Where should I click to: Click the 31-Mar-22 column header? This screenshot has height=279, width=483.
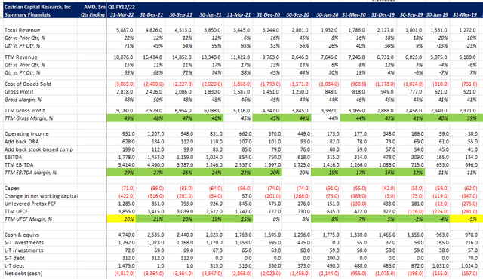[122, 14]
